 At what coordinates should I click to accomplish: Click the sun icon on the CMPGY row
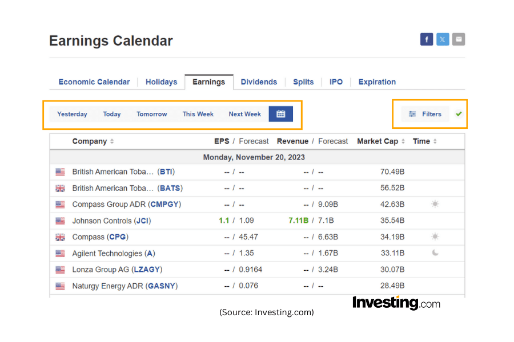tap(435, 204)
